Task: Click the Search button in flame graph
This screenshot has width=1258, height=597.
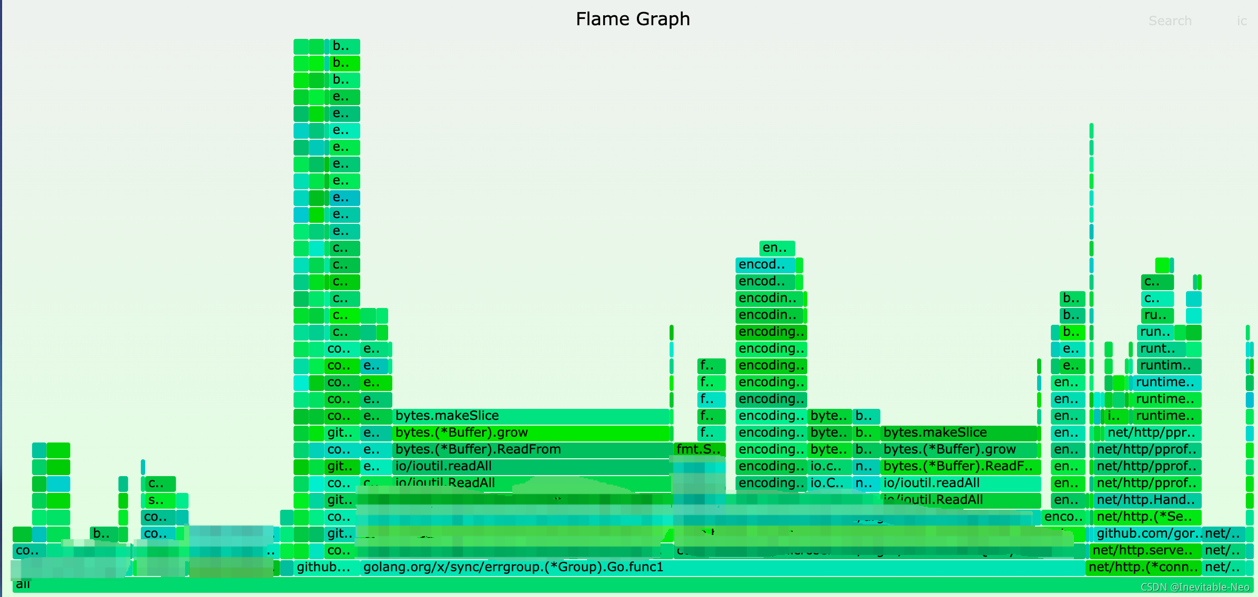Action: (x=1170, y=21)
